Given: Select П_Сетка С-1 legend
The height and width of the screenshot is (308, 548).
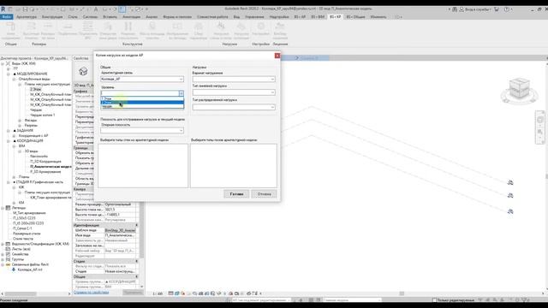Looking at the screenshot, I should pos(22,228).
